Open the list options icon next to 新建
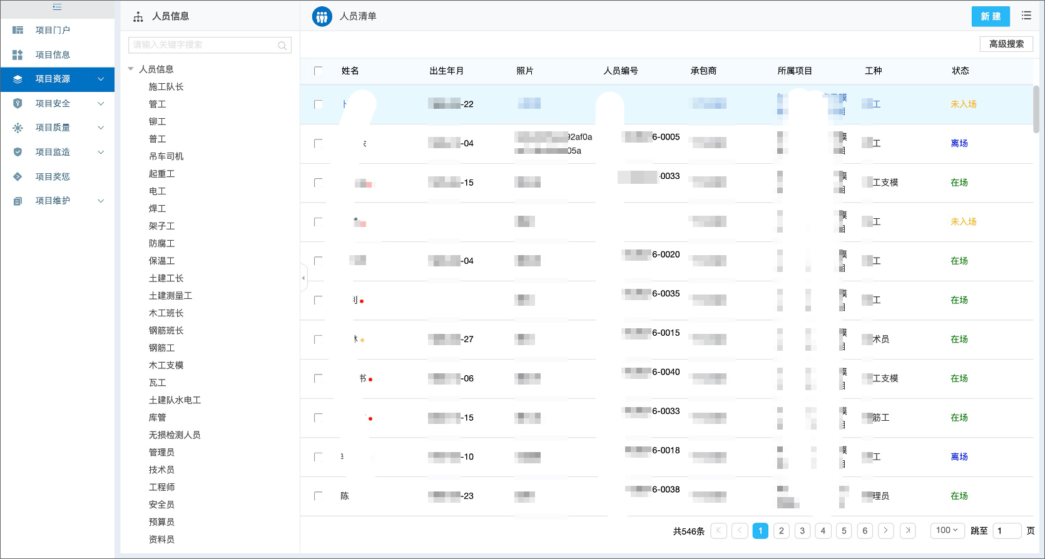Viewport: 1045px width, 559px height. 1026,16
